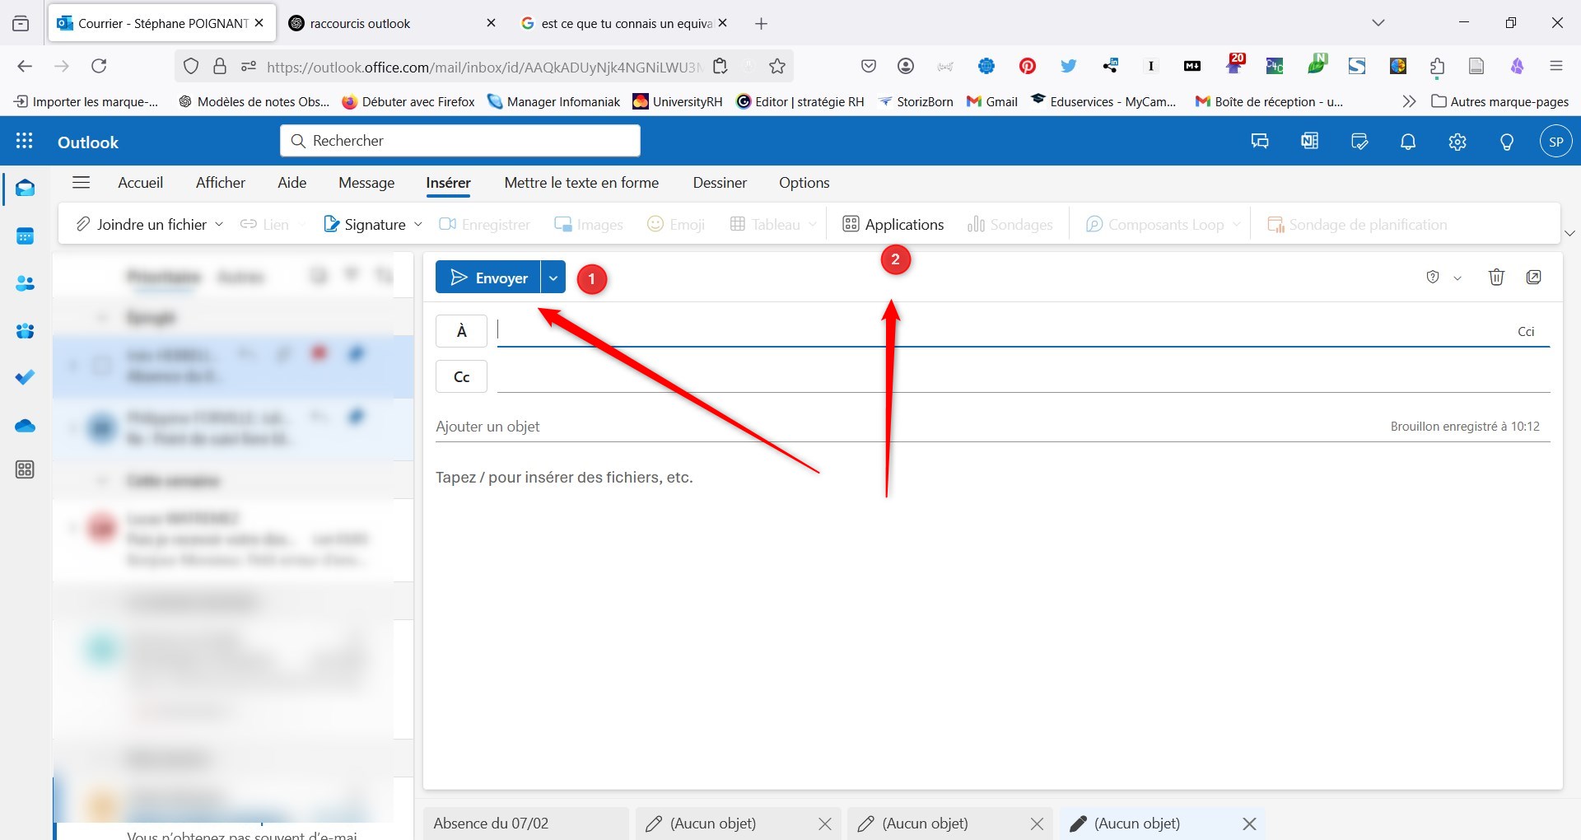Expand the Signature dropdown
This screenshot has width=1581, height=840.
[x=418, y=223]
